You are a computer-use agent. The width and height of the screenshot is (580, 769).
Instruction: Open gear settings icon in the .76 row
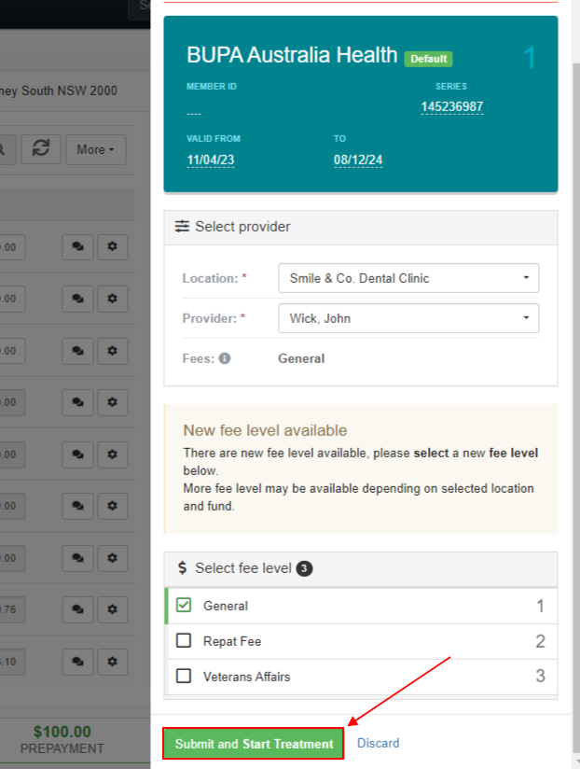pos(113,609)
